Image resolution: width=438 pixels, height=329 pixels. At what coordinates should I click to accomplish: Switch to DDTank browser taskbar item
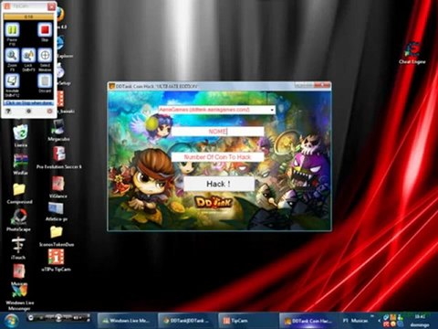[186, 321]
